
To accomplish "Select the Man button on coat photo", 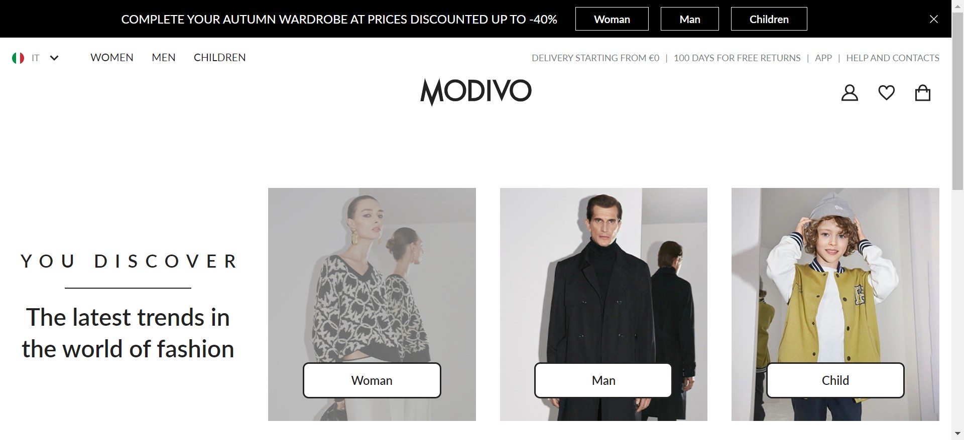I will coord(604,380).
